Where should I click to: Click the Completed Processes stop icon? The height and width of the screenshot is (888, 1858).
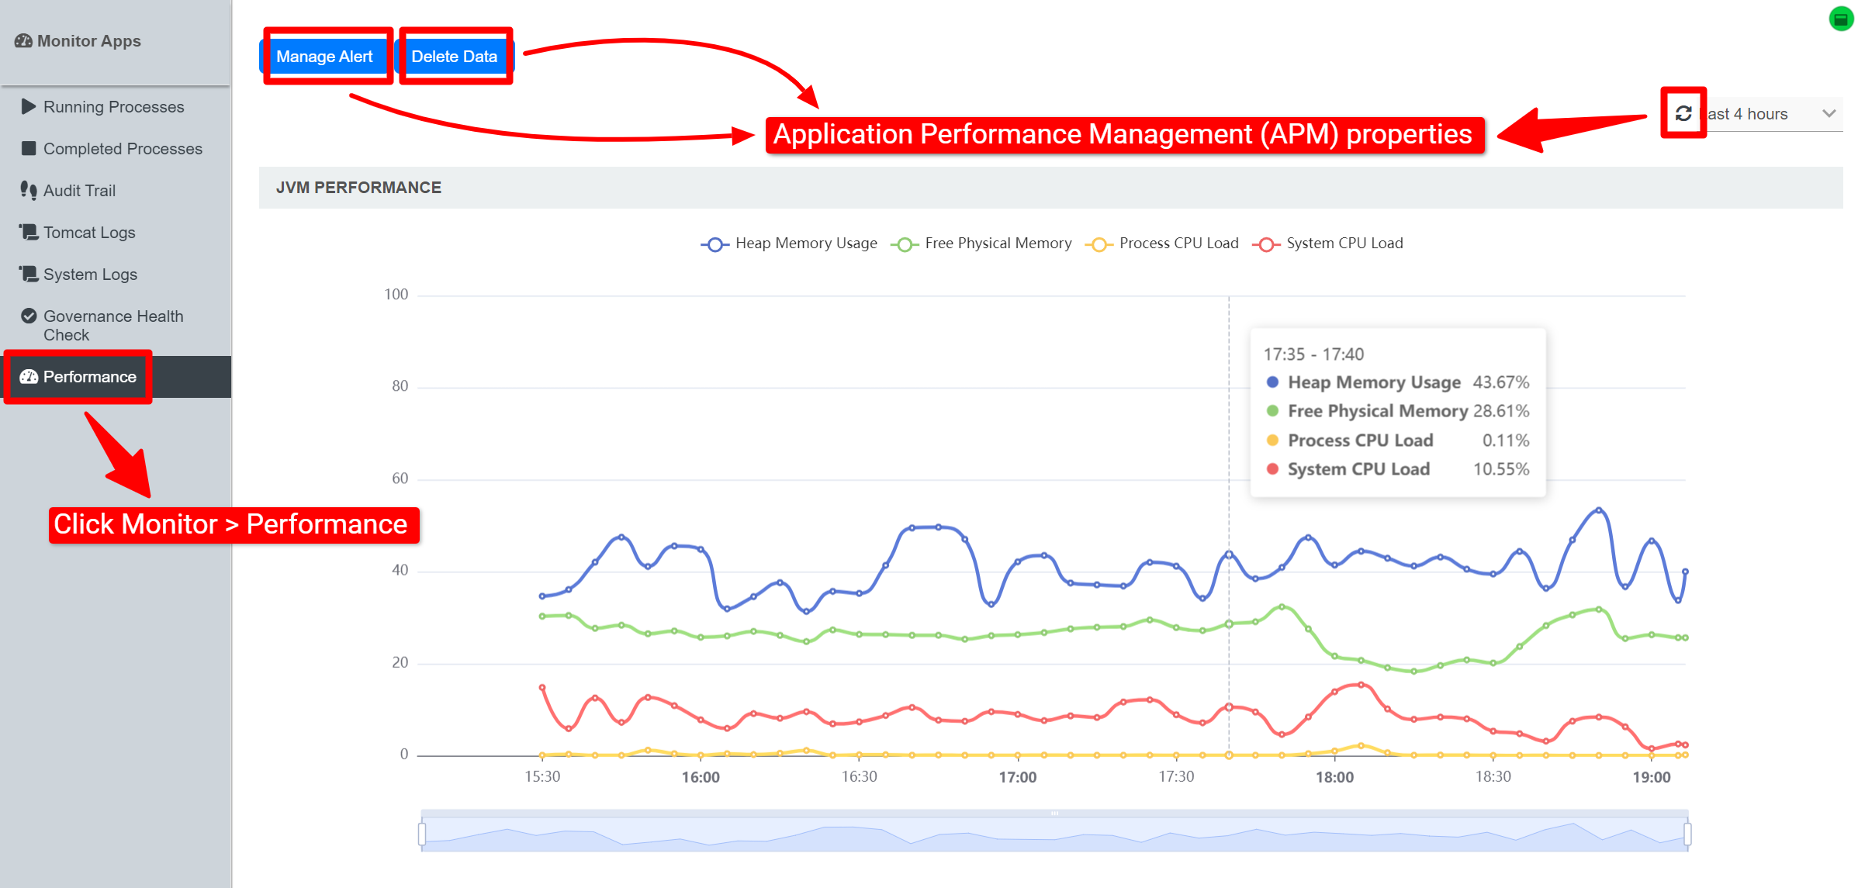coord(29,148)
